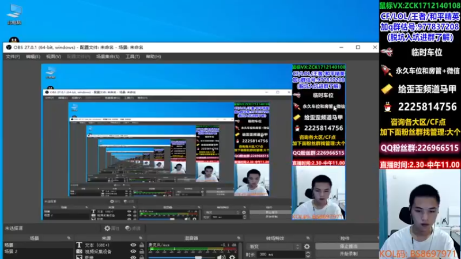Click the 时长 duration stepper arrows

(308, 254)
